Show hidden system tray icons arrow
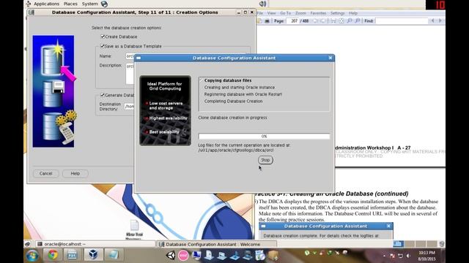Viewport: 469px width, 263px height. click(384, 256)
